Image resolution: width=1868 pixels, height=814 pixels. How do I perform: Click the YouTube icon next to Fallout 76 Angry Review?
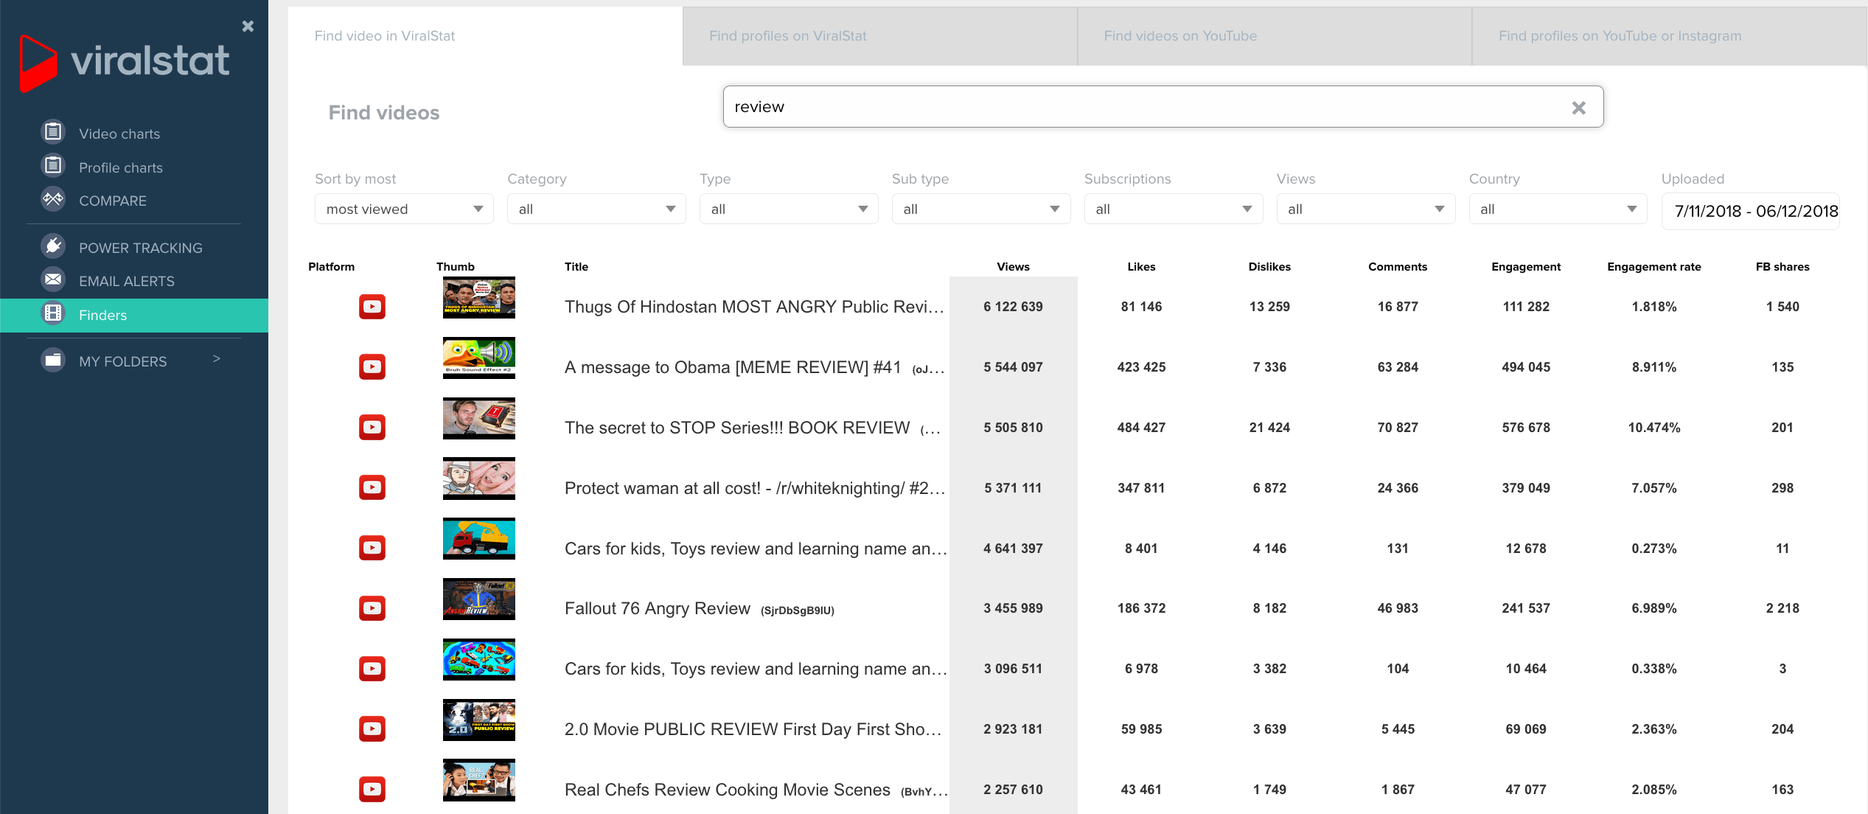coord(372,608)
